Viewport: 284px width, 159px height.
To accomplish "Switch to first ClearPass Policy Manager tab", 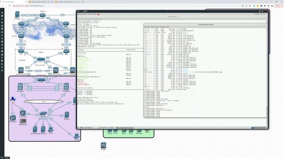I will click(40, 2).
